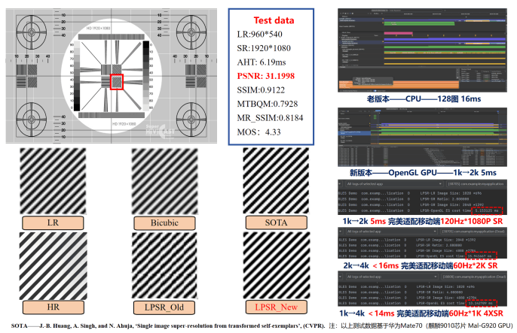The height and width of the screenshot is (333, 517).
Task: Click the LR label box
Action: 53,223
